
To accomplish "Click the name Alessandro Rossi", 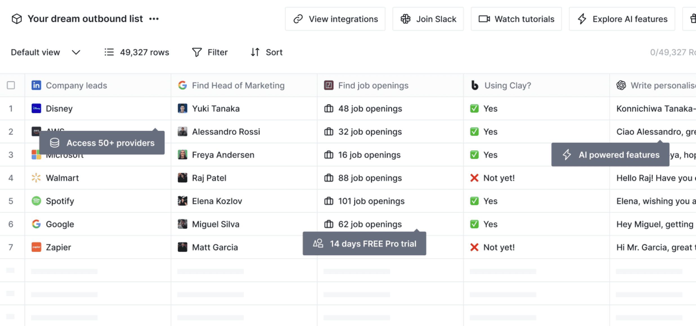I will click(226, 132).
